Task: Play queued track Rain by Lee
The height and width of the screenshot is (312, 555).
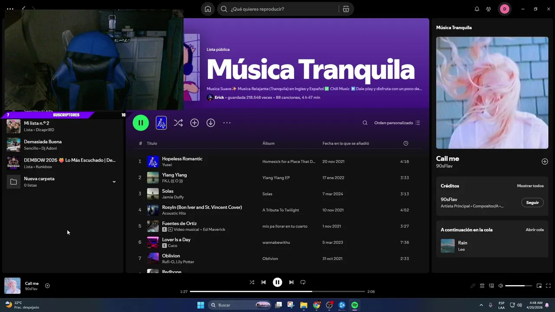Action: [492, 246]
